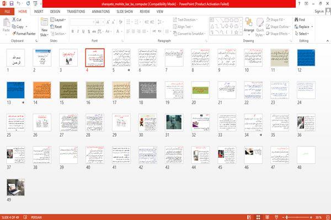Viewport: 331px width, 220px height.
Task: Toggle Underline formatting
Action: coord(83,31)
